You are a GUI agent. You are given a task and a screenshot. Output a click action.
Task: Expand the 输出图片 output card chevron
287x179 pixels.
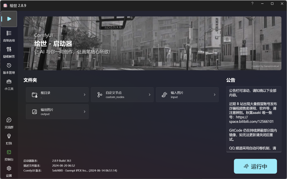85,112
